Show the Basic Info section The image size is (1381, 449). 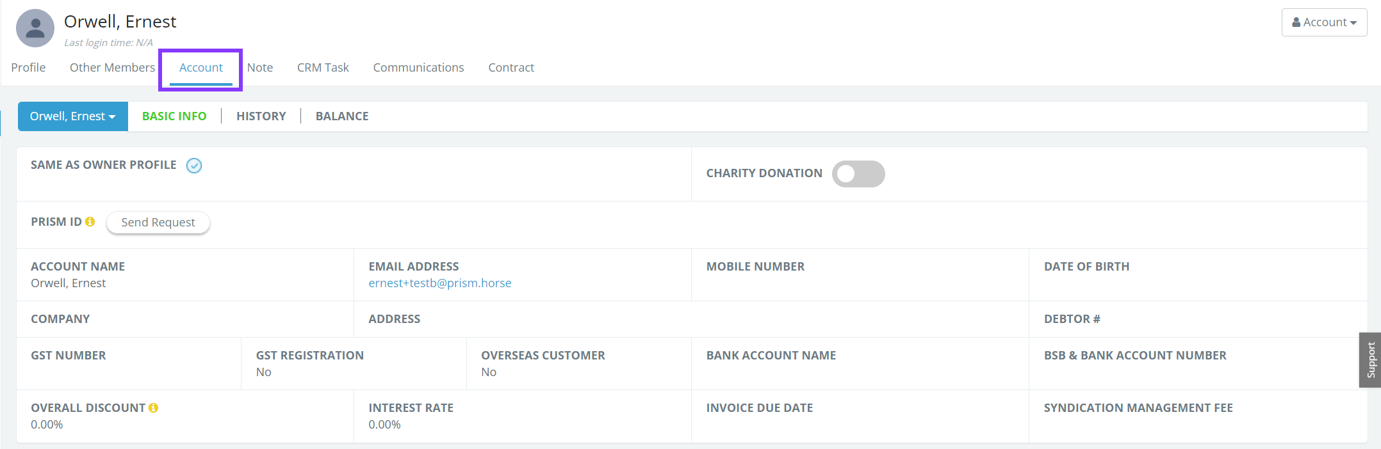tap(174, 116)
